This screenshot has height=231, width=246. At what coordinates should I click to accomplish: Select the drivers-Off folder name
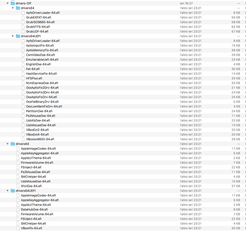23,3
